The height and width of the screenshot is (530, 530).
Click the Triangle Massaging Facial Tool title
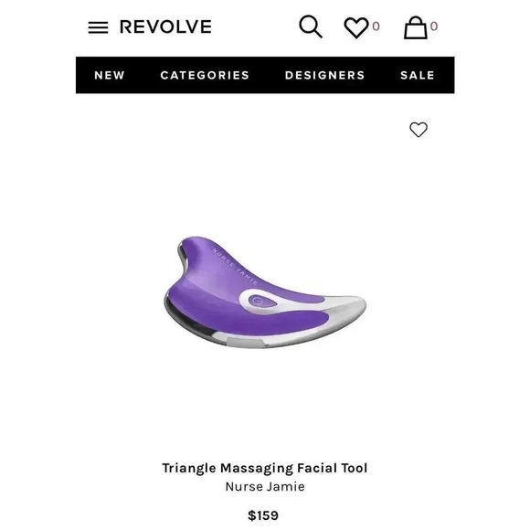265,468
